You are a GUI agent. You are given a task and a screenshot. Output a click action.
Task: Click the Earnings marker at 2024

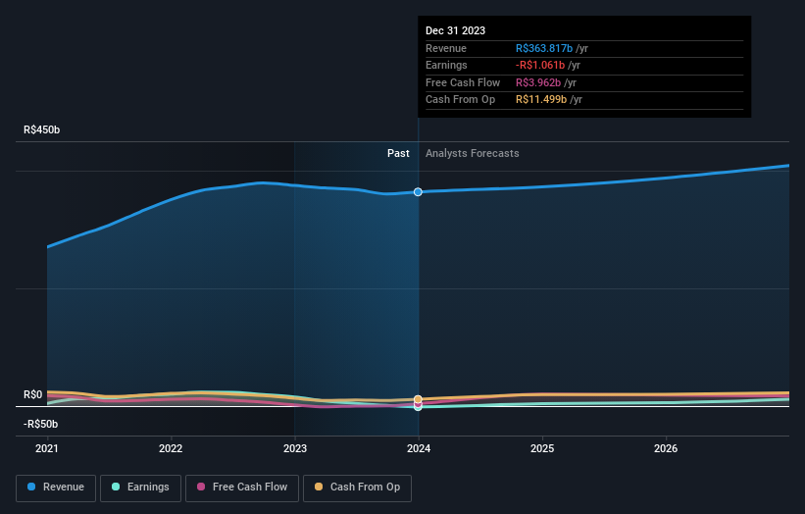pos(418,407)
